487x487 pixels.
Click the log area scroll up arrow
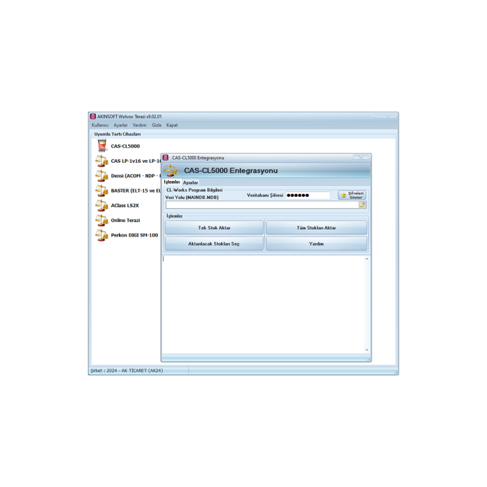[x=367, y=259]
